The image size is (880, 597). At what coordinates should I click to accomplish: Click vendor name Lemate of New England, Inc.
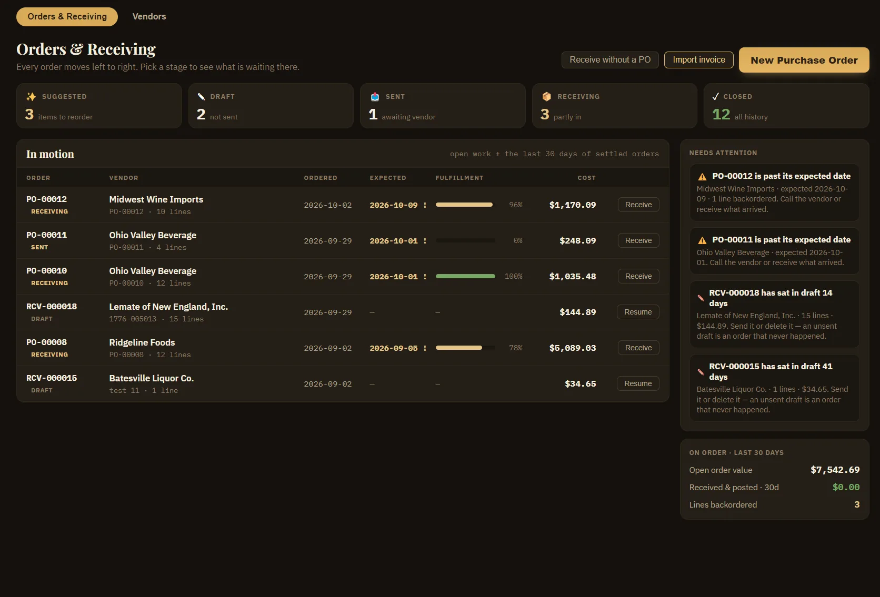(168, 307)
